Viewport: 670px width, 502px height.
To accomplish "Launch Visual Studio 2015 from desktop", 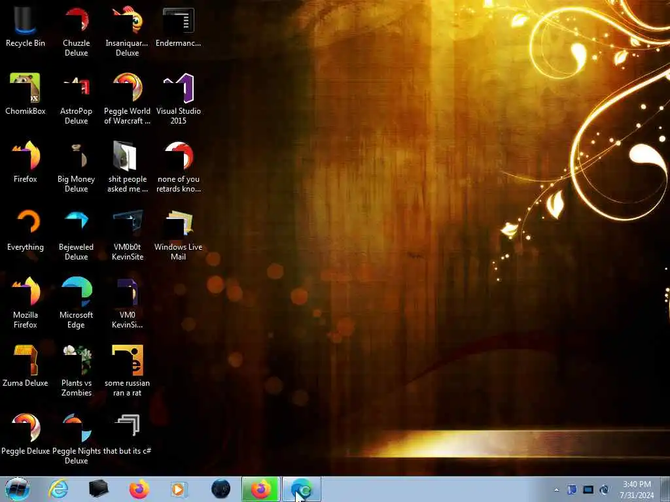I will click(x=178, y=99).
